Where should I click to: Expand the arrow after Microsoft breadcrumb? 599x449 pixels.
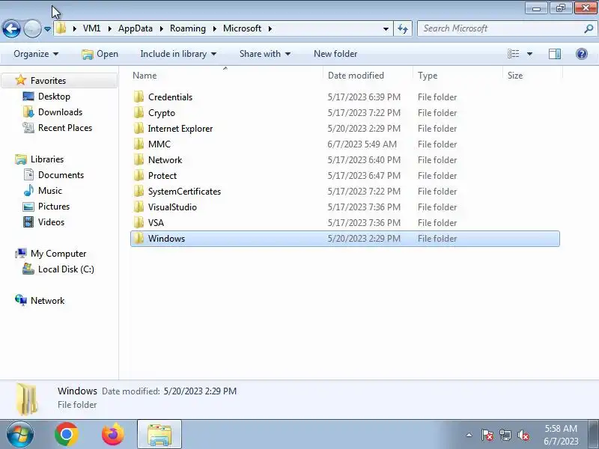pyautogui.click(x=270, y=28)
